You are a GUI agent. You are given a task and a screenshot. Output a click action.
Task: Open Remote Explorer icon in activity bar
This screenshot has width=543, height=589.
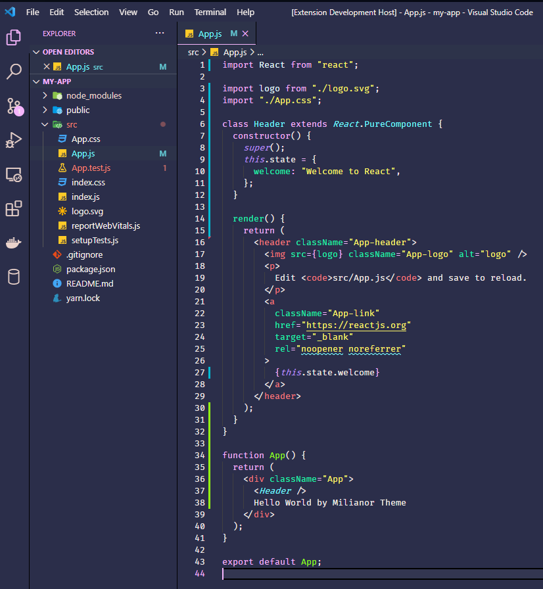14,175
